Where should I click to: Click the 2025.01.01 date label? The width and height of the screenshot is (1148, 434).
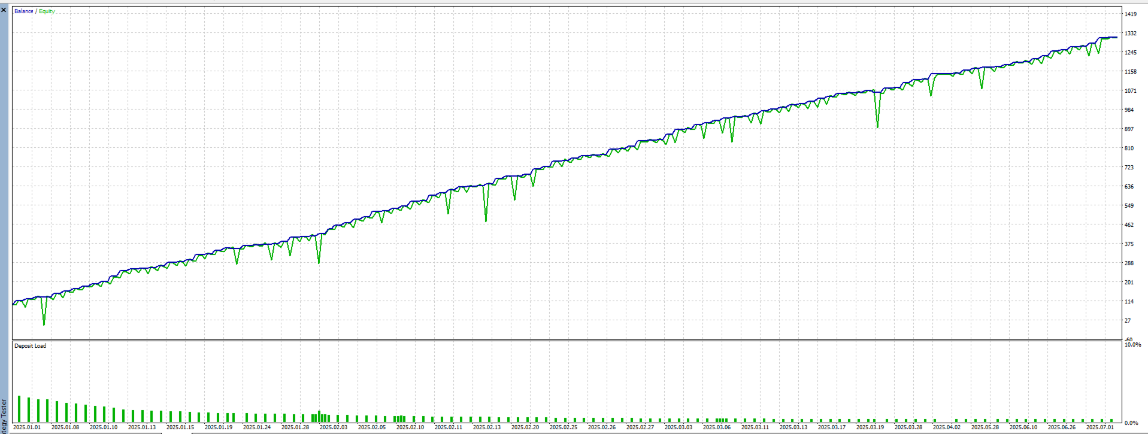pyautogui.click(x=27, y=427)
